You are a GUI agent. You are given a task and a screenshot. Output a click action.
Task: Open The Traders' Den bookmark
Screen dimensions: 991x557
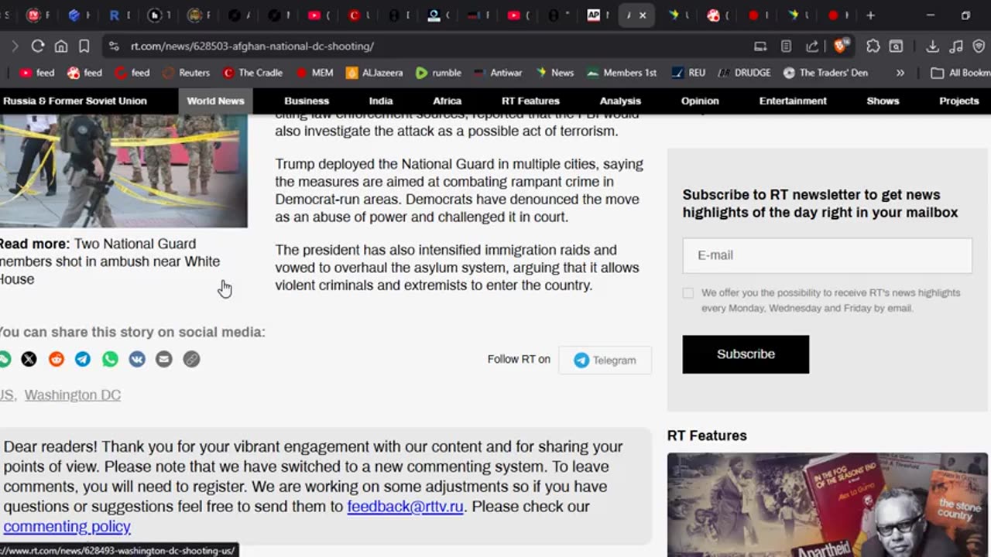pyautogui.click(x=825, y=73)
